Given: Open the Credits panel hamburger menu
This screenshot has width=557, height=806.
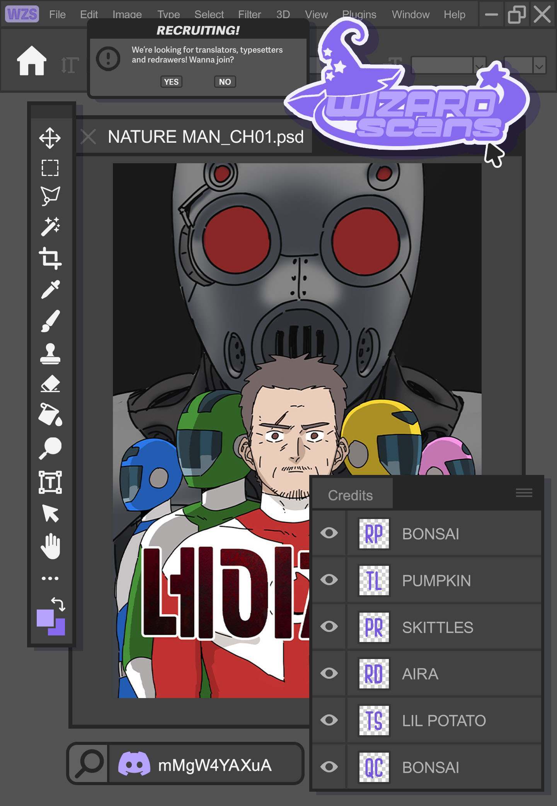Looking at the screenshot, I should click(x=524, y=493).
